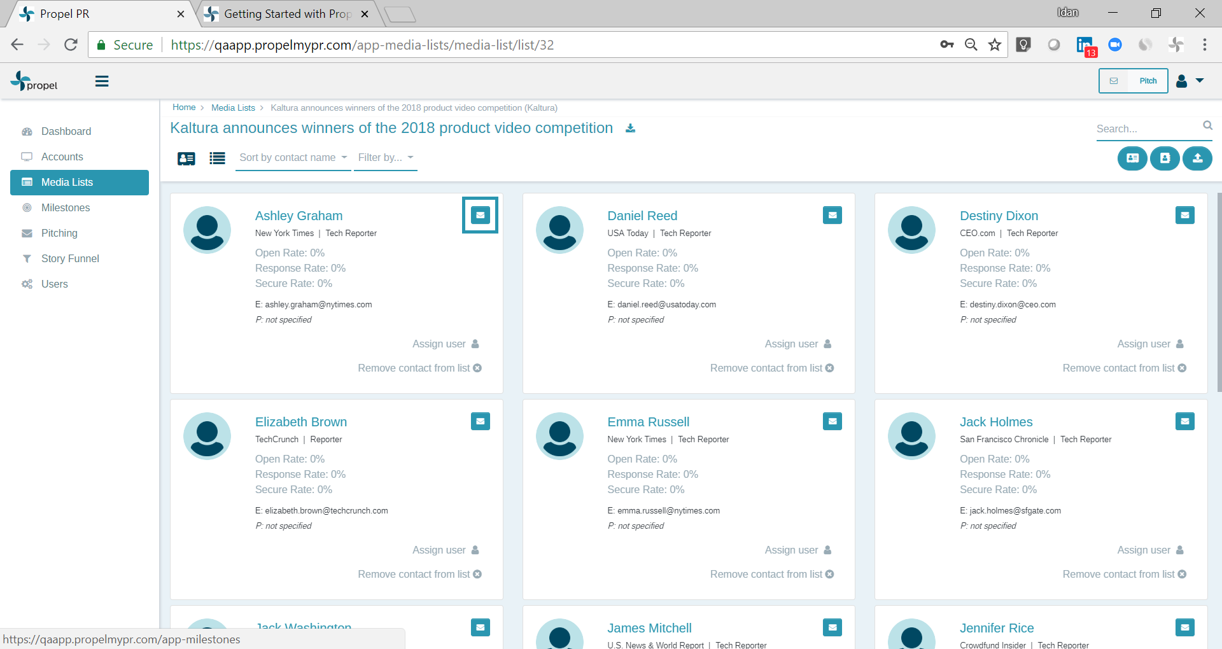The height and width of the screenshot is (649, 1222).
Task: Open a new browser tab
Action: pos(400,14)
